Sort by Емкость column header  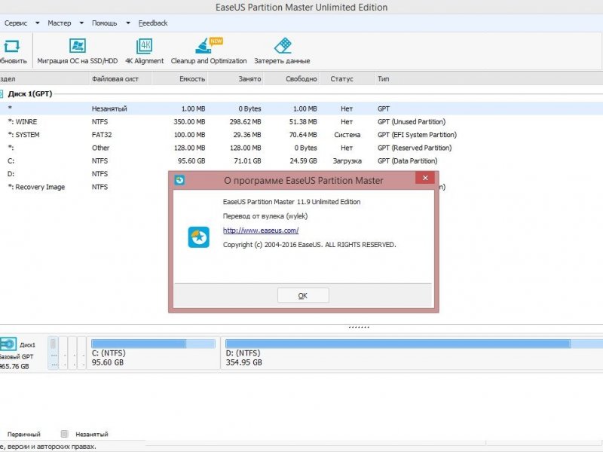click(x=180, y=79)
